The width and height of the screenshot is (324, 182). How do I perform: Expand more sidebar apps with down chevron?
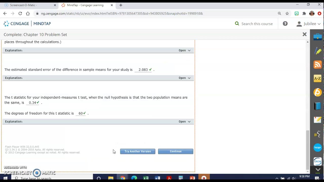(318, 170)
